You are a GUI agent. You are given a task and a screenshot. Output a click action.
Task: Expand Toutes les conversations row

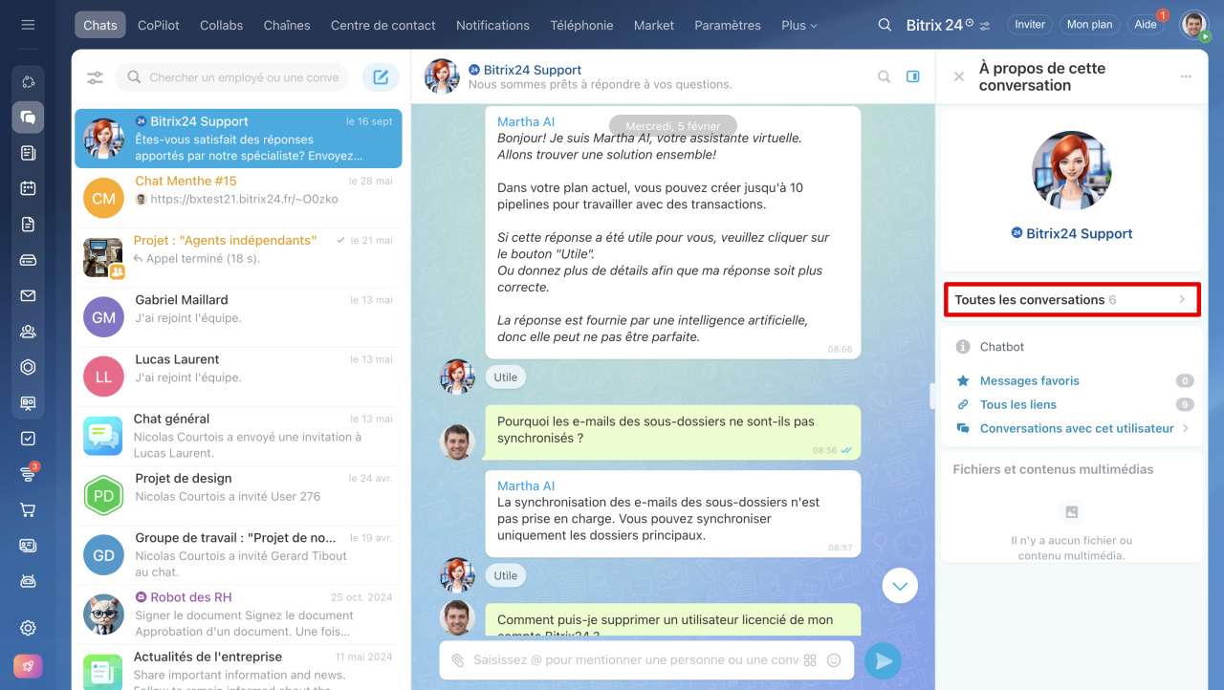(1071, 300)
